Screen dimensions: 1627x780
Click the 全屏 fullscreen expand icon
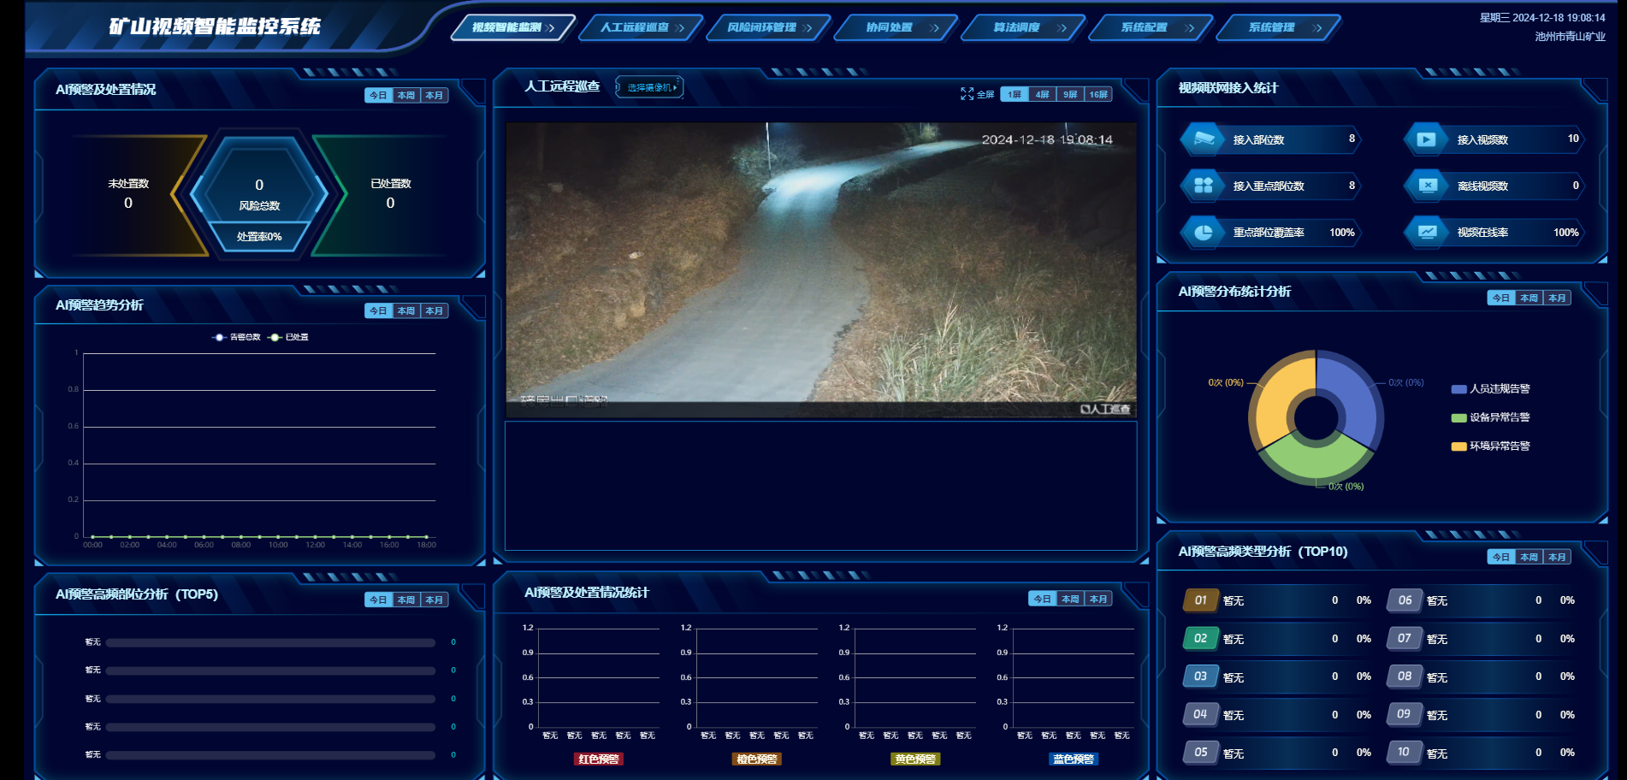pyautogui.click(x=967, y=94)
